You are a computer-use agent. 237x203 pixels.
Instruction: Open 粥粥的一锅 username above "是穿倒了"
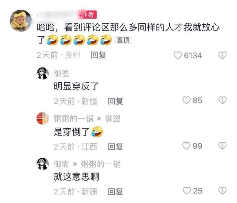click(74, 119)
